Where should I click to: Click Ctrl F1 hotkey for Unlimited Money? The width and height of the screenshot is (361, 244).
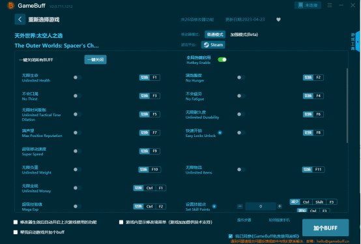tap(150, 188)
